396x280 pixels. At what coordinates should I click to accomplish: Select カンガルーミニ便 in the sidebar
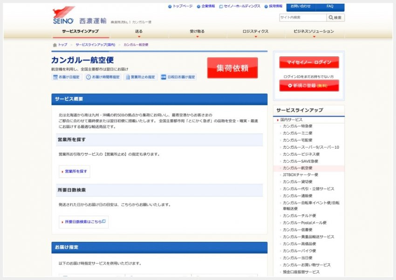[297, 133]
